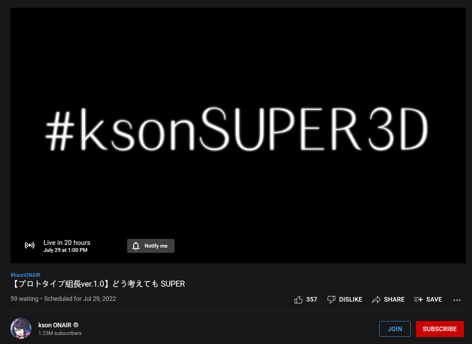This screenshot has width=472, height=344.
Task: Click the 357 like count
Action: (312, 299)
